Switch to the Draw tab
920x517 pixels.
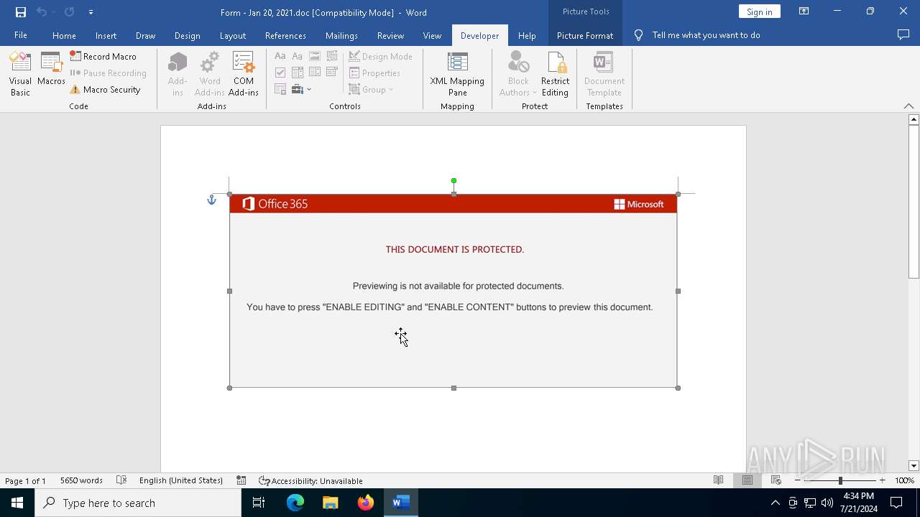(x=145, y=35)
